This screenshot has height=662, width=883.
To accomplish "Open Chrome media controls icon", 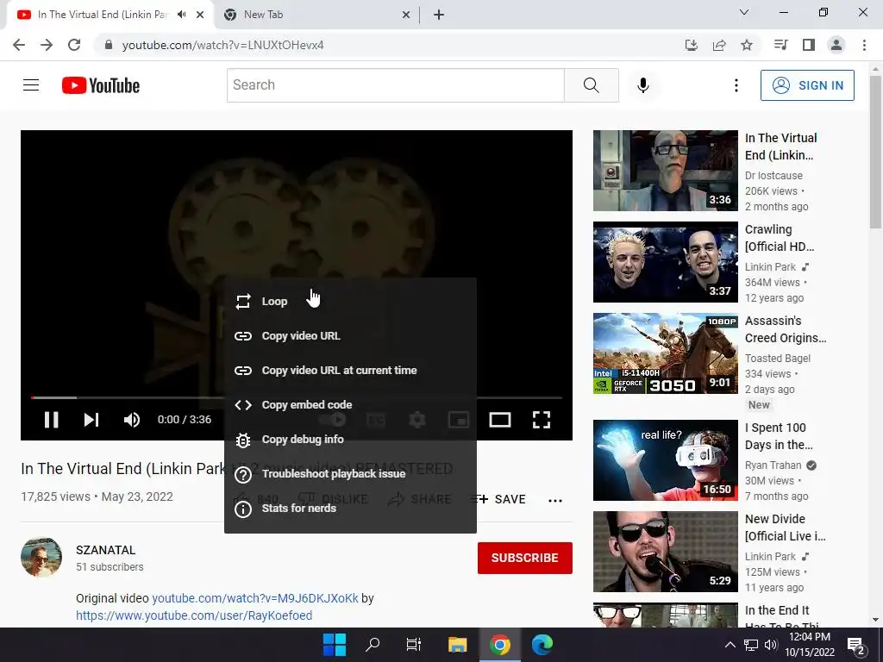I will (780, 45).
